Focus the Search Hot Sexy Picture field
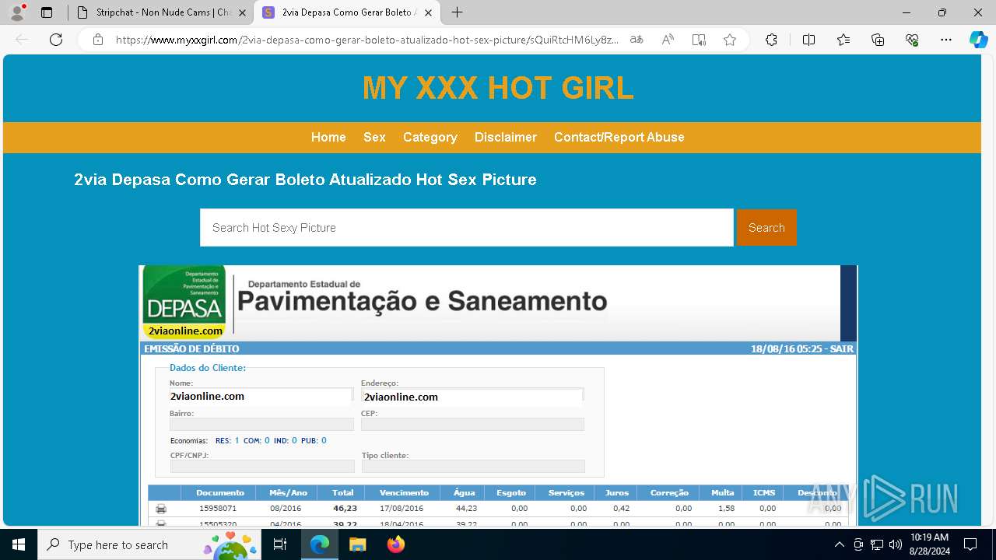The width and height of the screenshot is (996, 560). coord(467,227)
